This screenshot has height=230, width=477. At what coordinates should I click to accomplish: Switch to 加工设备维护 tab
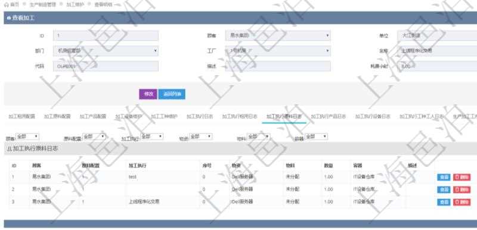pos(128,116)
